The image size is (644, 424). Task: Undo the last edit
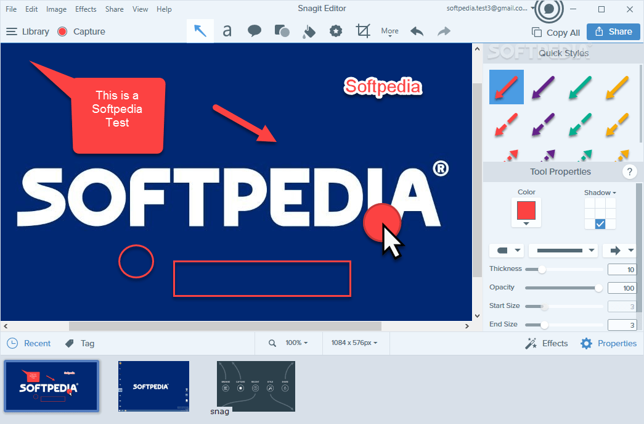[416, 31]
